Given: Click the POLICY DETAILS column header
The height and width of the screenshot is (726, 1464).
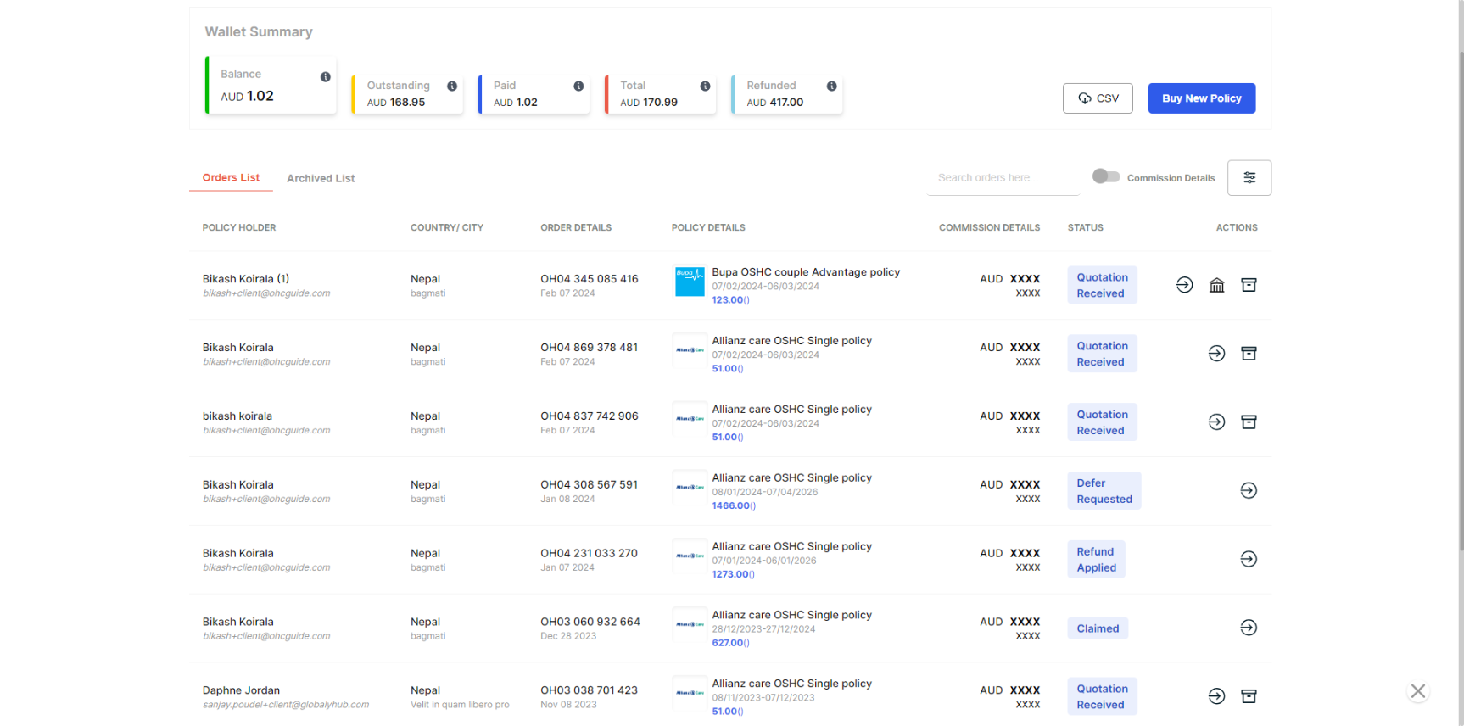Looking at the screenshot, I should (x=708, y=228).
